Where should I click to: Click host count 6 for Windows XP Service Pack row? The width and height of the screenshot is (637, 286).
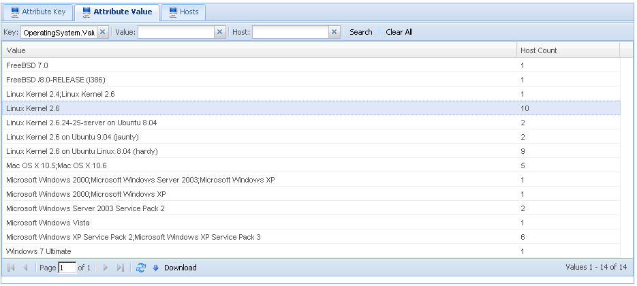tap(523, 237)
